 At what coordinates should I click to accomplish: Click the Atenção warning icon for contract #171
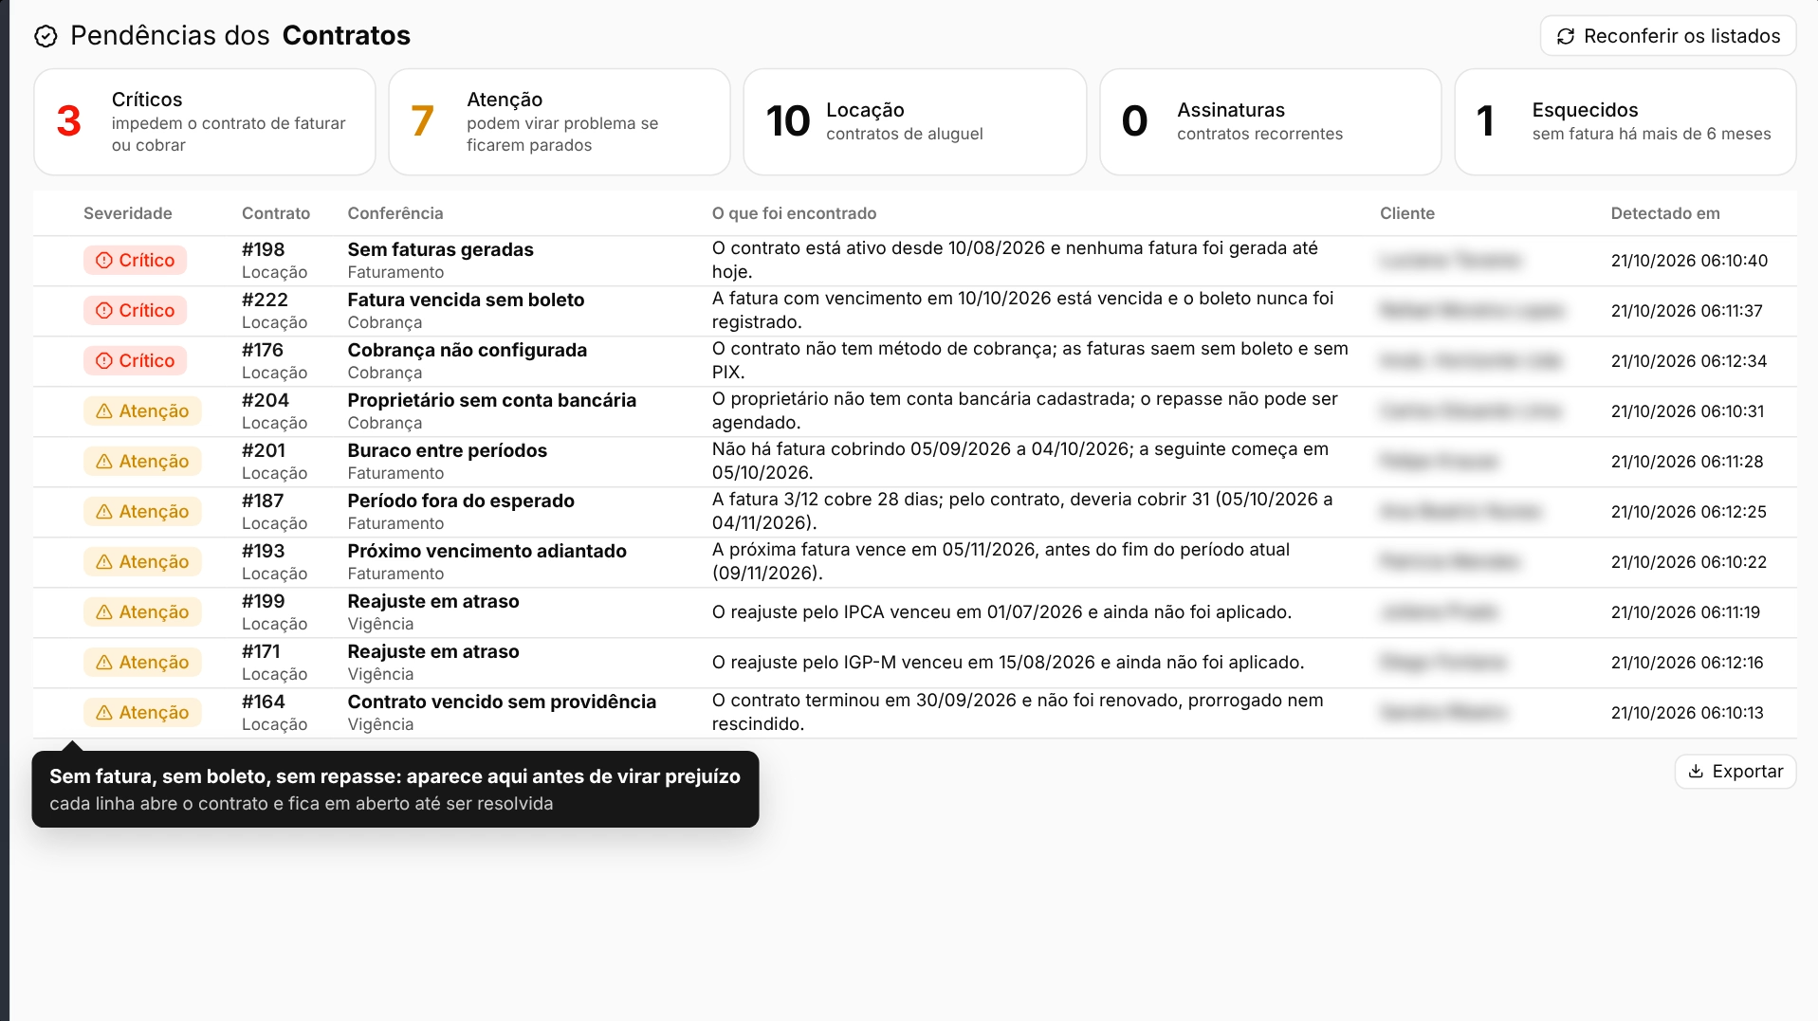click(x=104, y=663)
